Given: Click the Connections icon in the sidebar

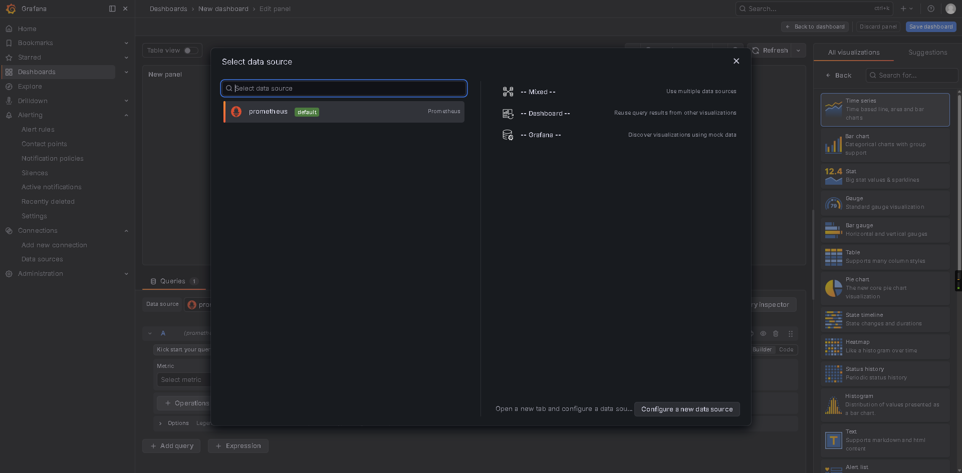Looking at the screenshot, I should coord(9,231).
